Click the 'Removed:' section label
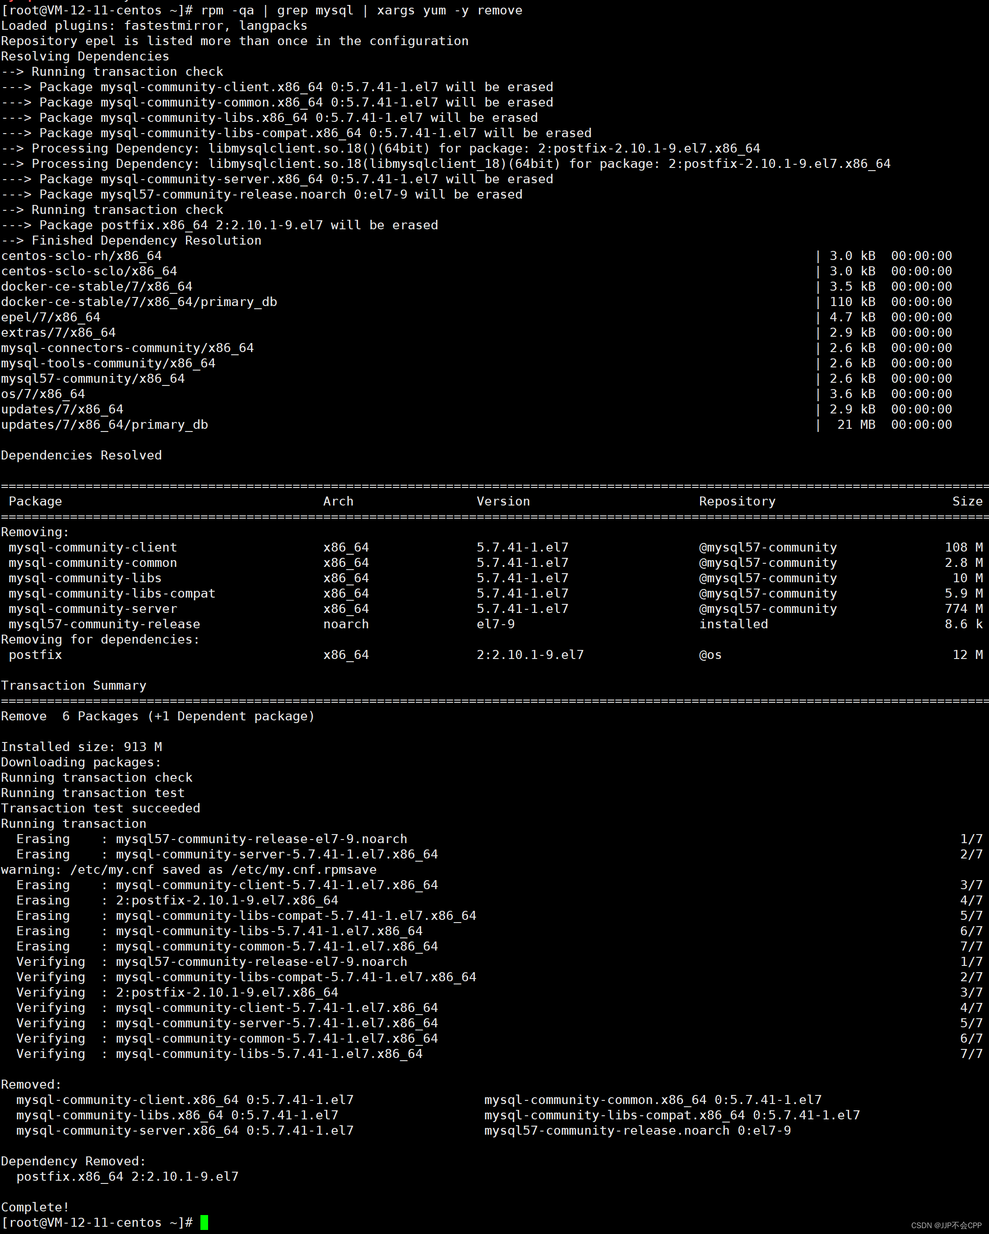This screenshot has height=1234, width=989. pos(32,1085)
